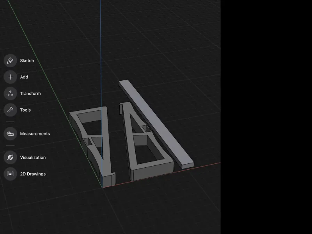Open the Sketch tool pencil icon
This screenshot has height=234, width=312.
[x=11, y=60]
